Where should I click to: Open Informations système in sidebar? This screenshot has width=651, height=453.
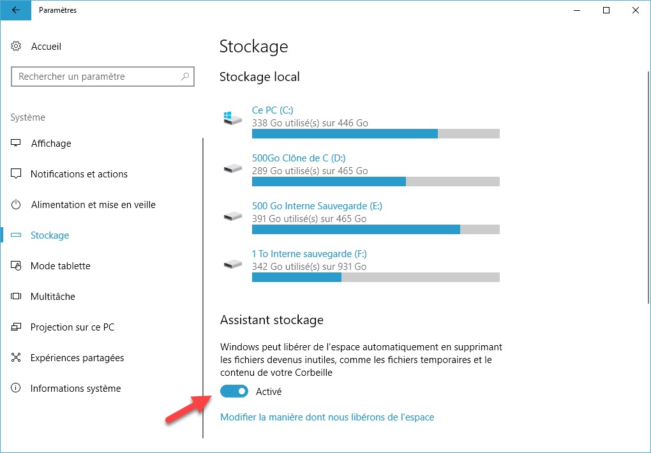pyautogui.click(x=75, y=389)
